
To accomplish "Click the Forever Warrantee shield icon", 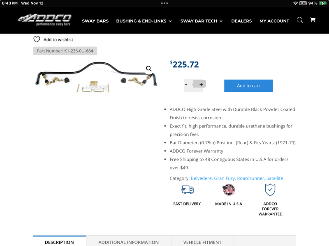I will pyautogui.click(x=270, y=190).
